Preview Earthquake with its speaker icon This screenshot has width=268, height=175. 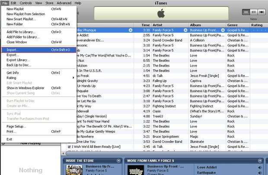click(x=260, y=173)
